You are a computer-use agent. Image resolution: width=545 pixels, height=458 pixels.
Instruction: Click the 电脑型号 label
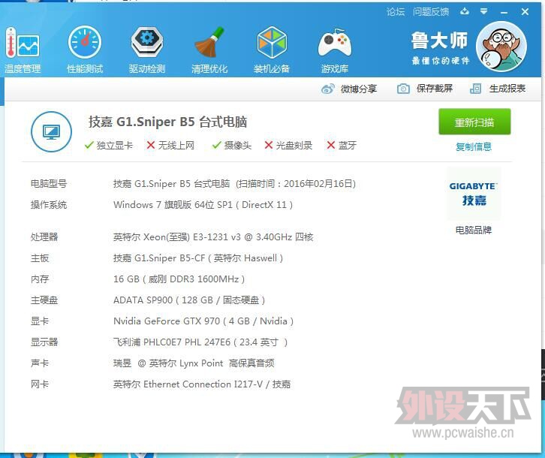(x=49, y=184)
